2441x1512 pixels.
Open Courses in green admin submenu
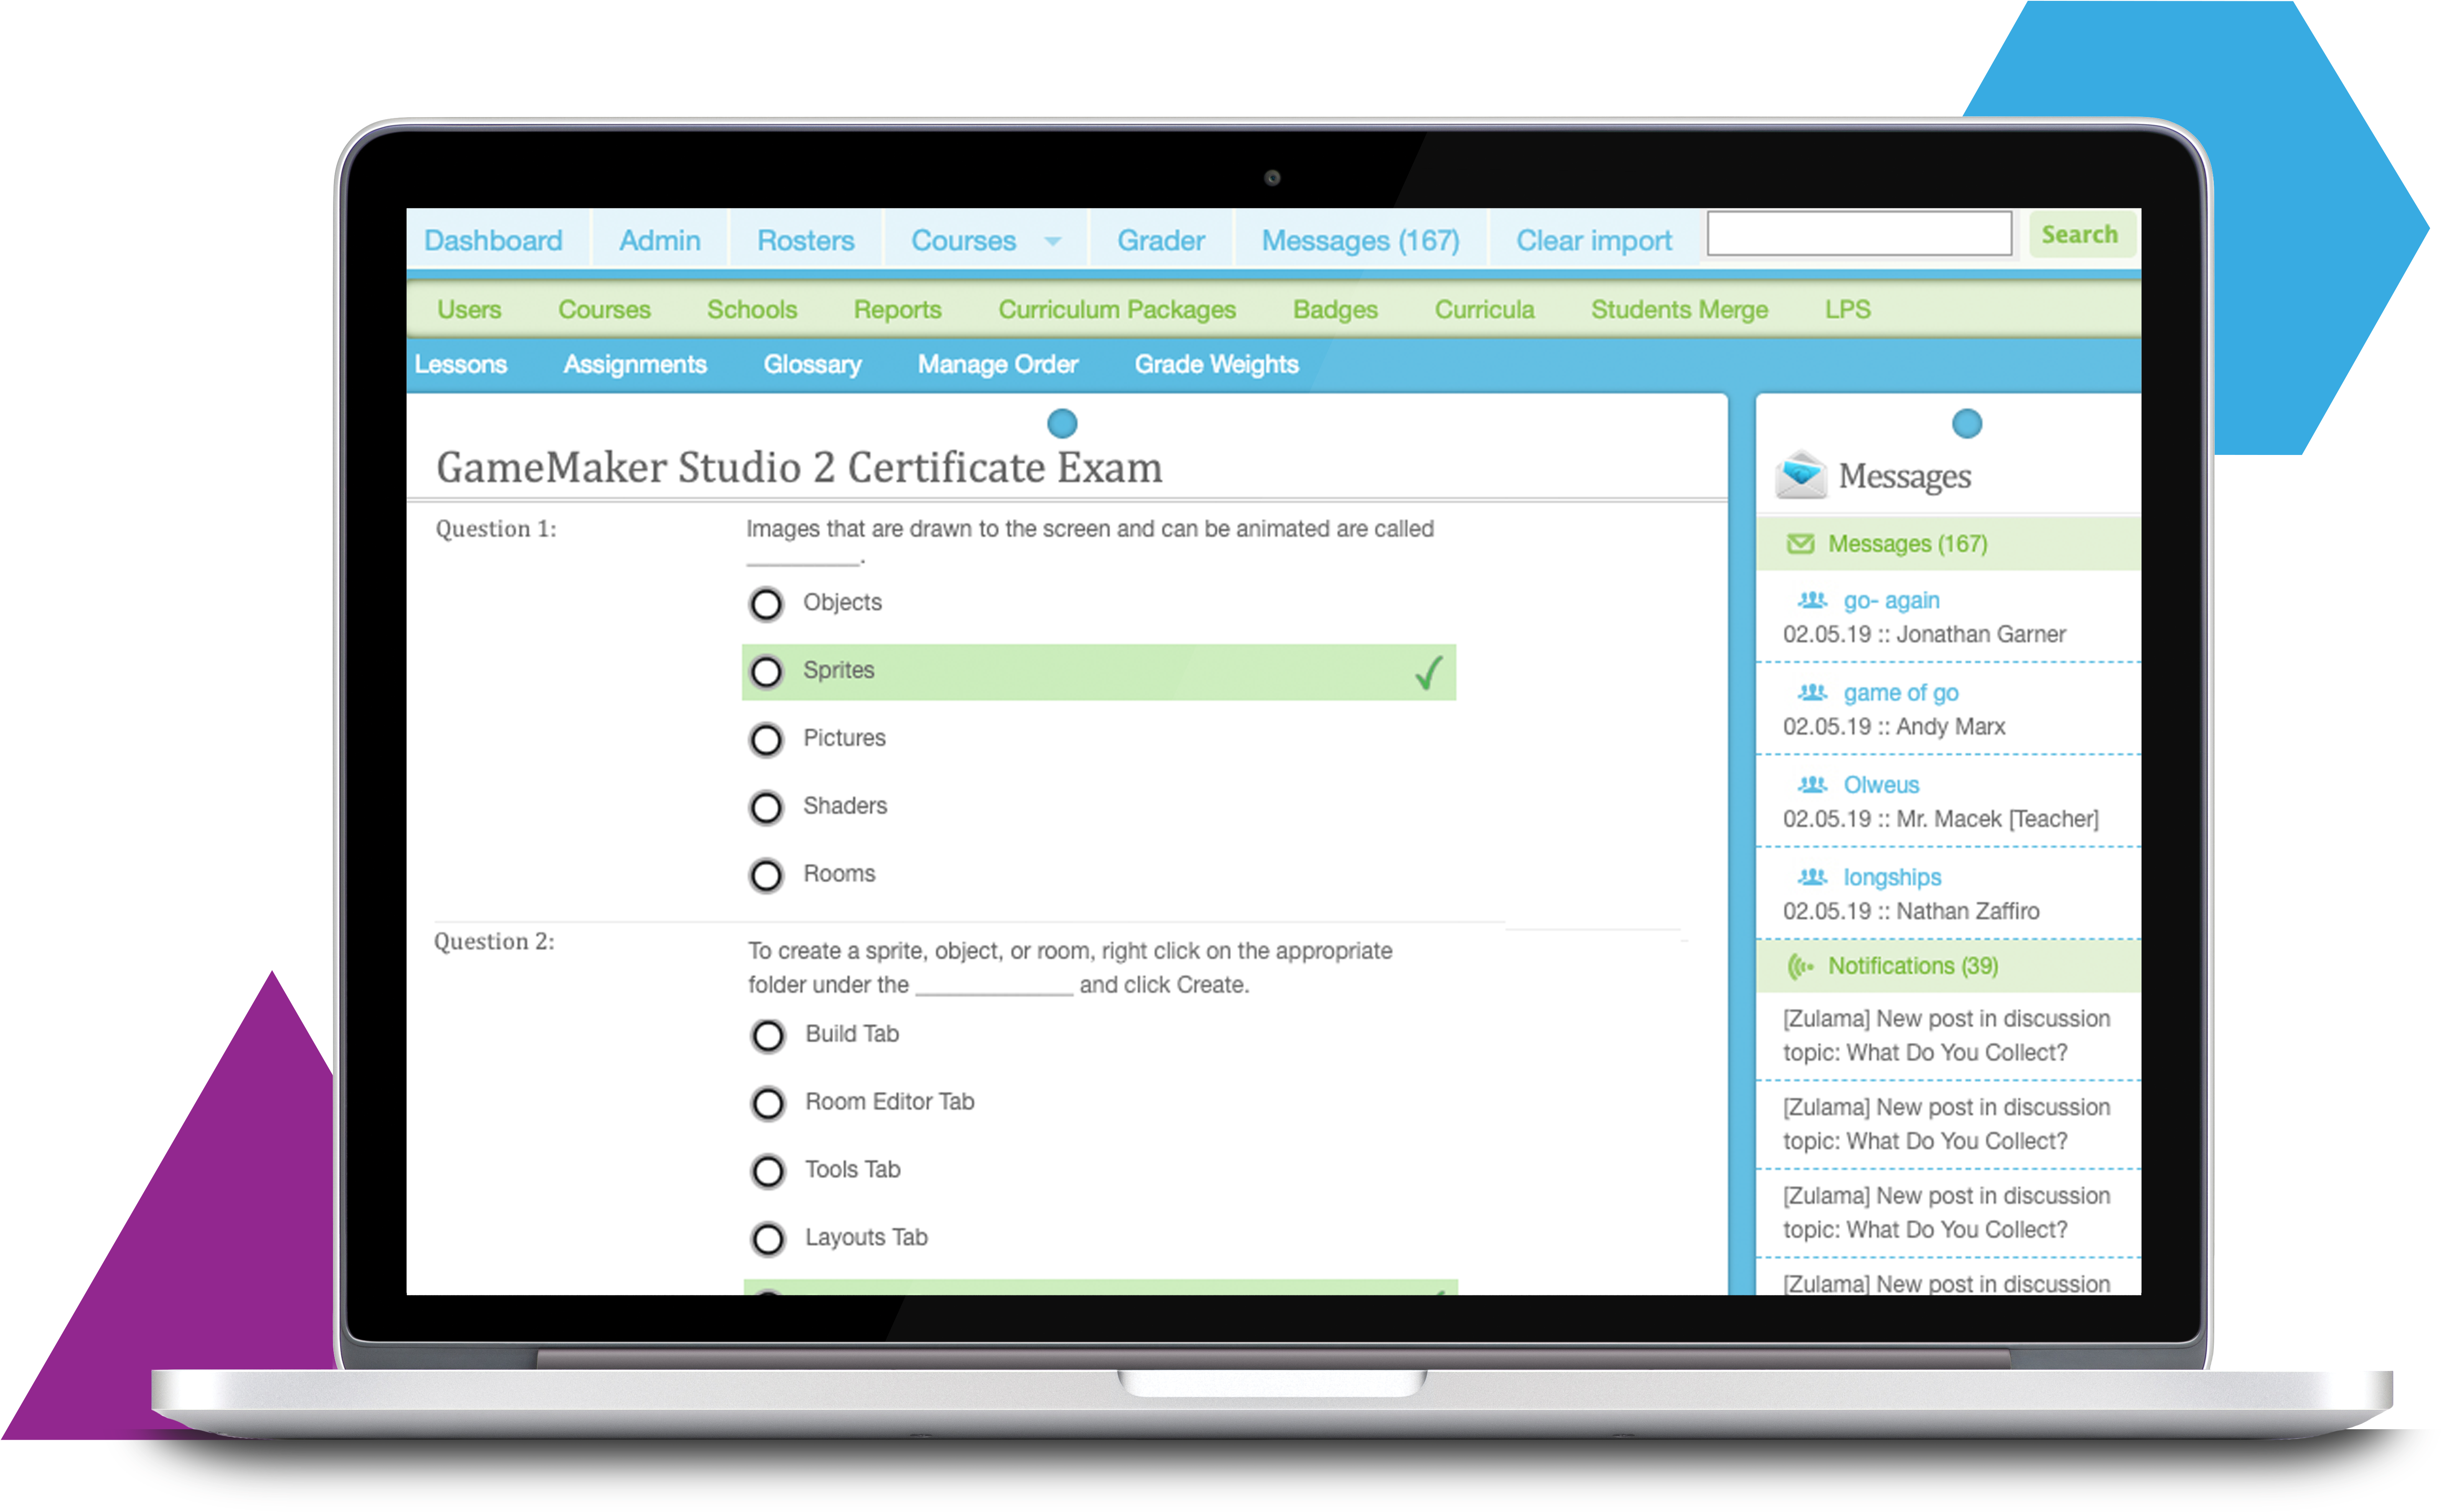click(604, 309)
